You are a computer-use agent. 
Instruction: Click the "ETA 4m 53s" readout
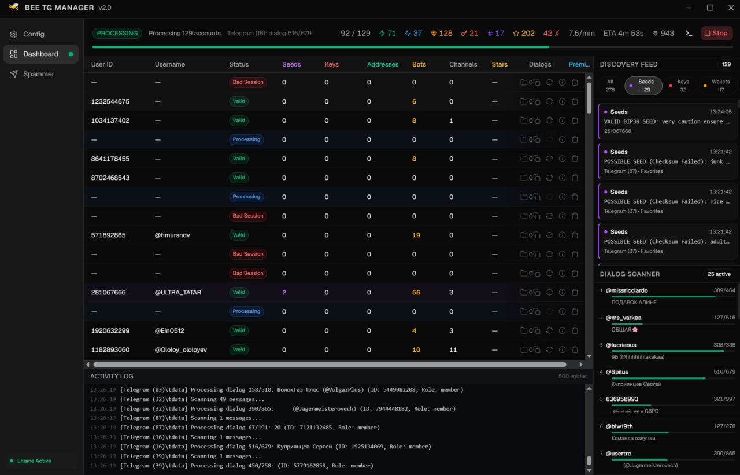tap(623, 33)
